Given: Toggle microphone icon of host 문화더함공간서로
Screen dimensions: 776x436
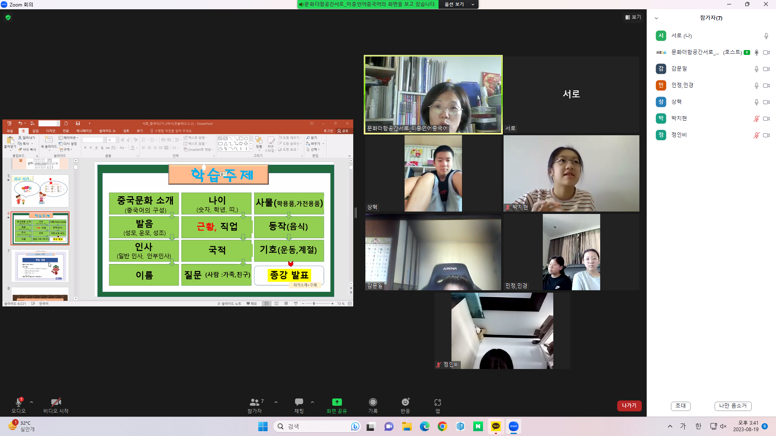Looking at the screenshot, I should tap(757, 52).
